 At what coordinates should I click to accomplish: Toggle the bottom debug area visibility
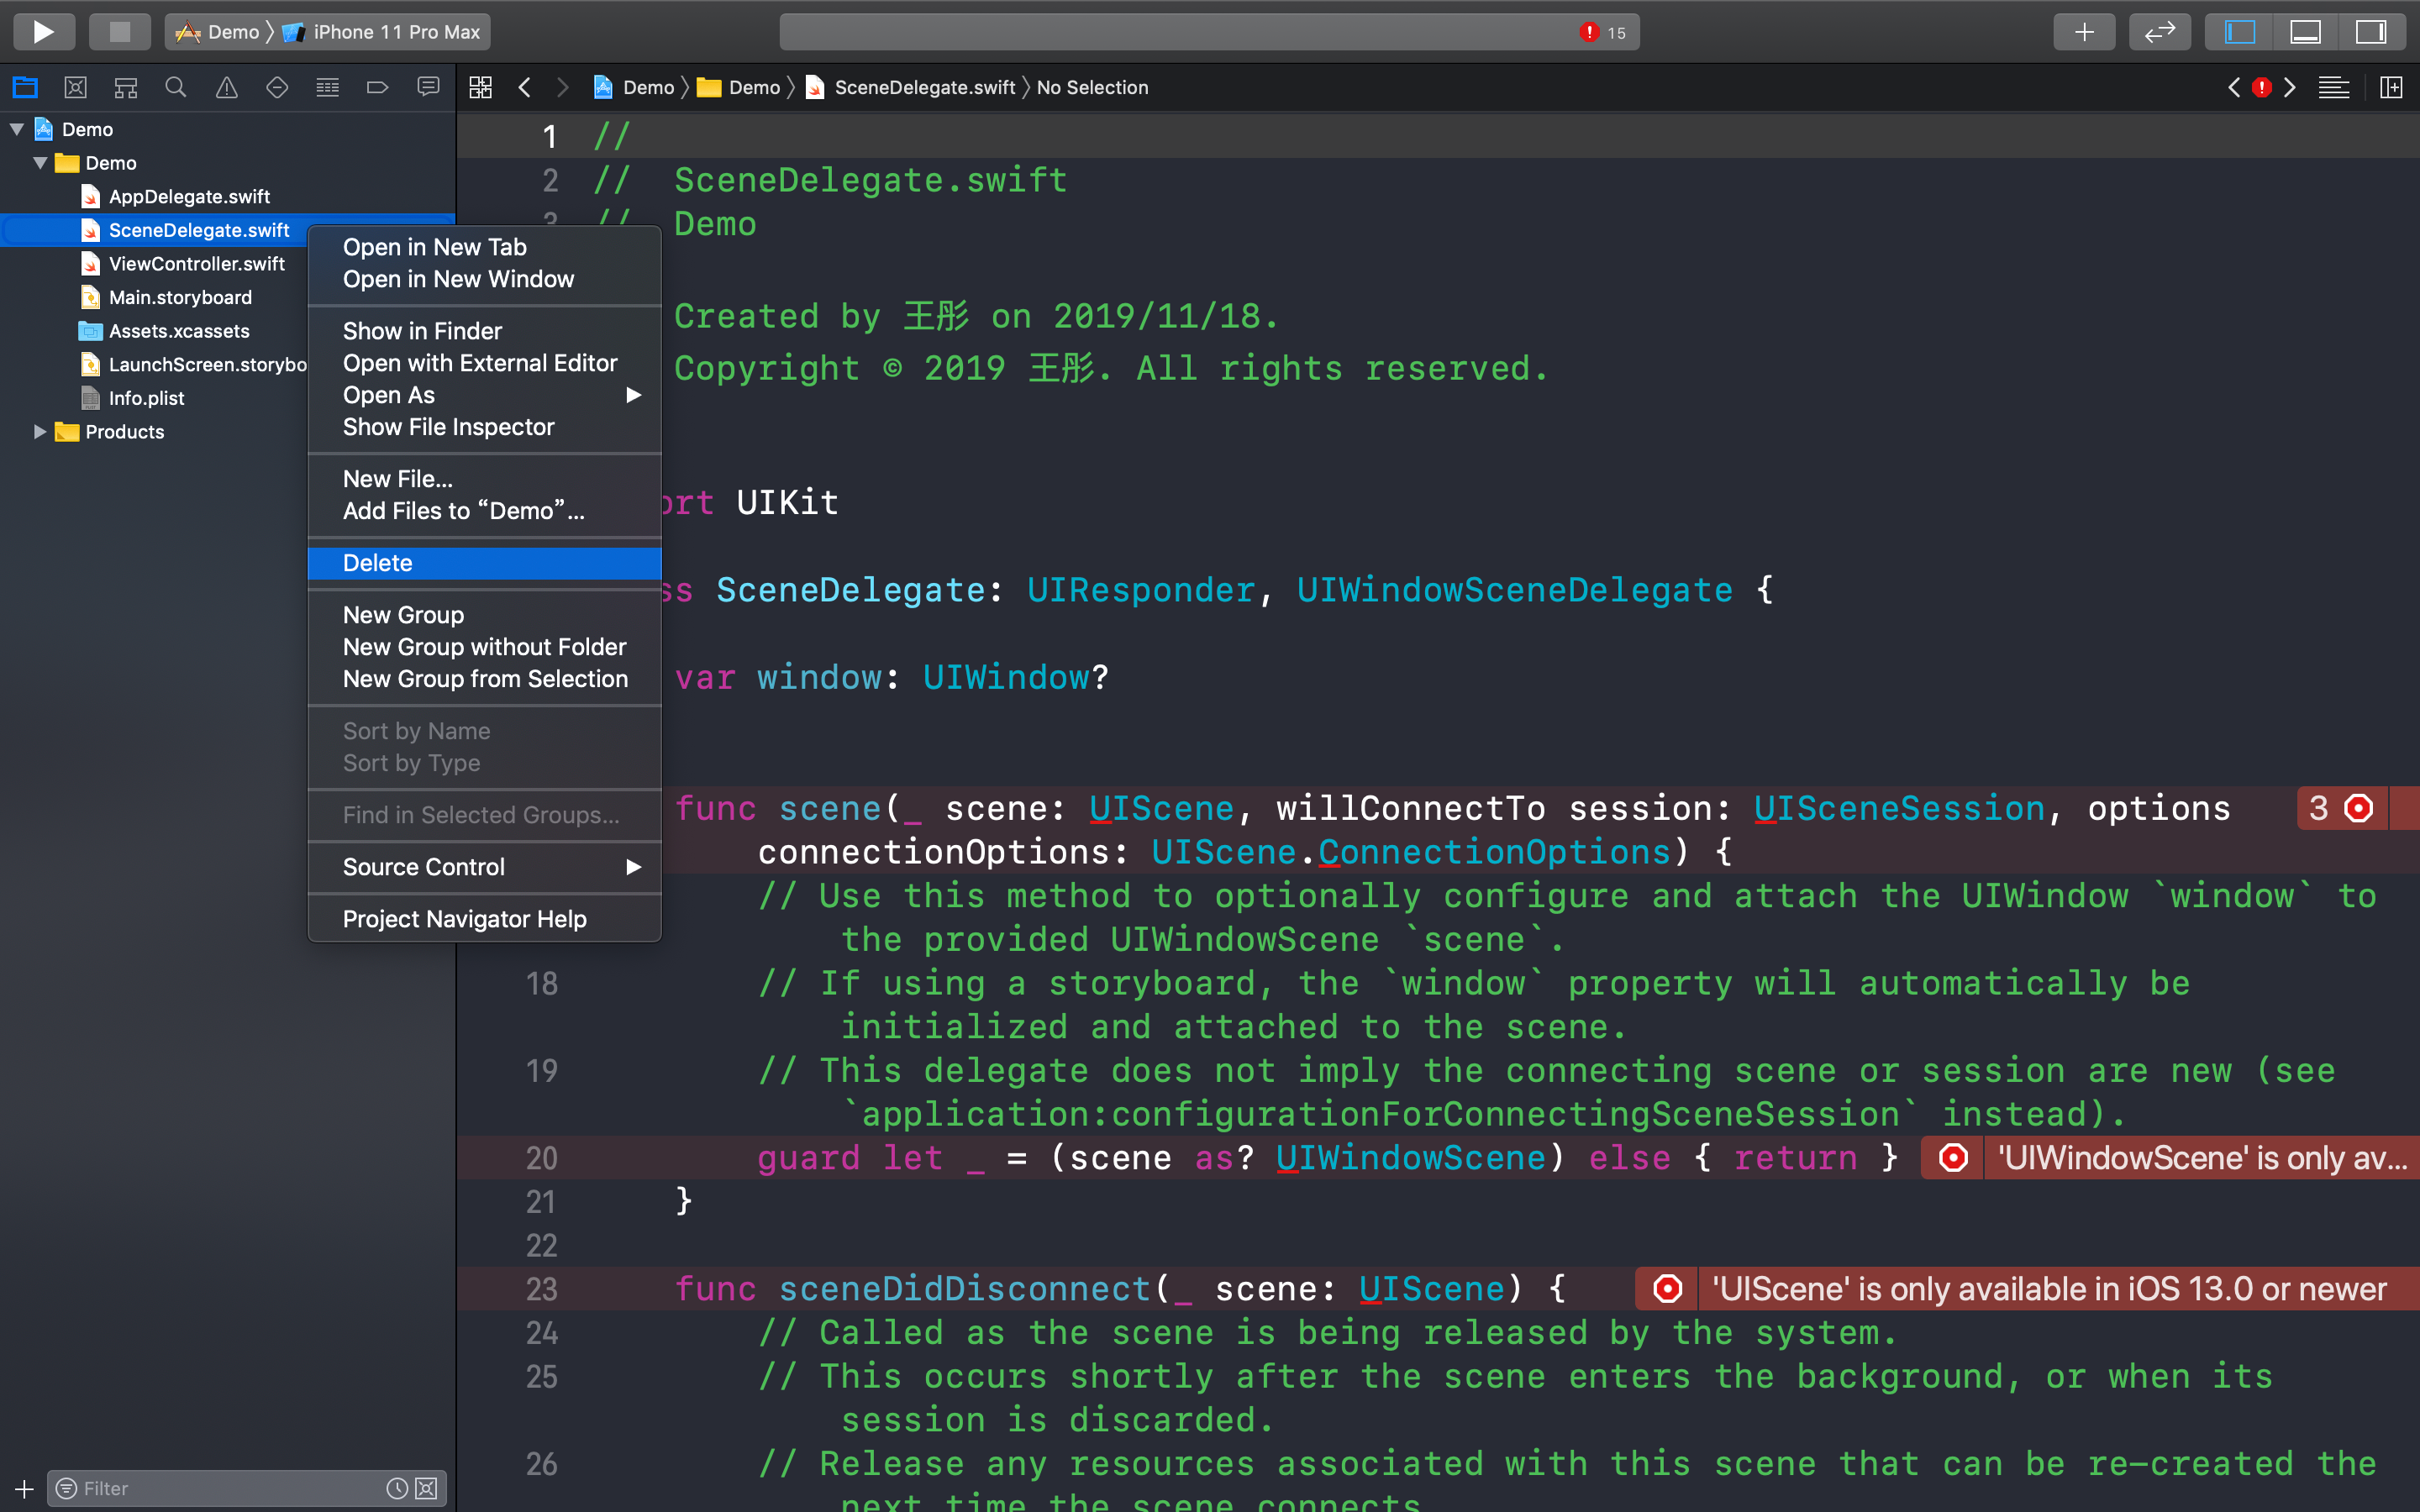click(2307, 31)
